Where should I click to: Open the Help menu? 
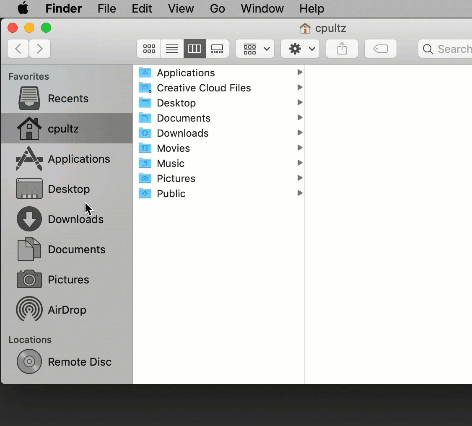pos(311,8)
